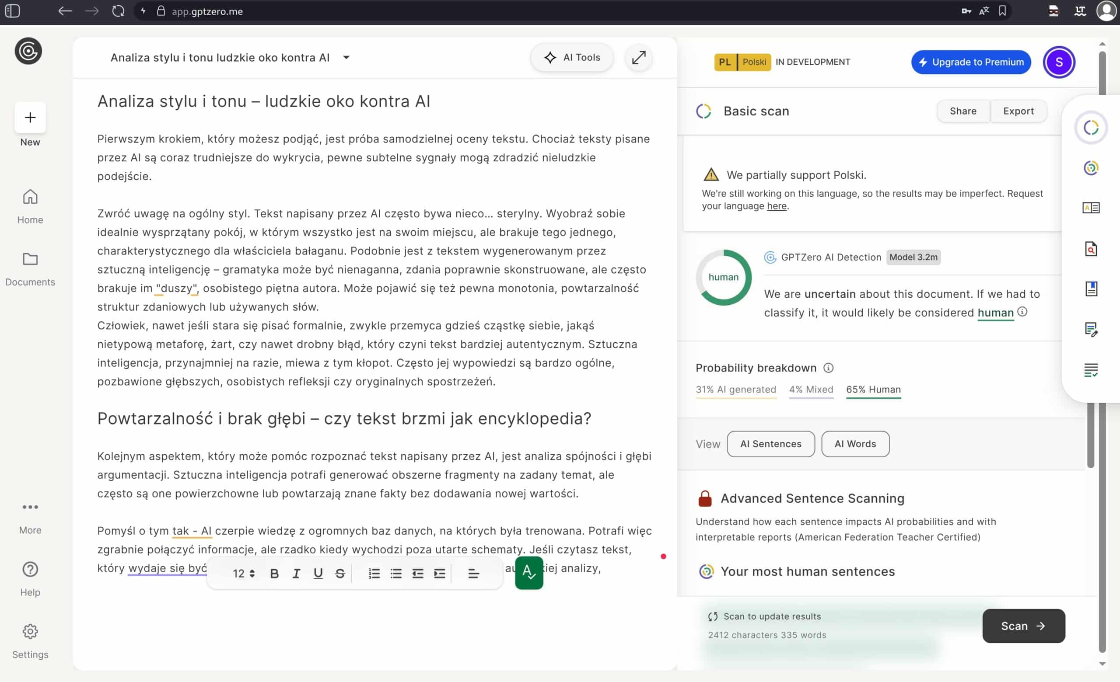Toggle AI Words view
The image size is (1120, 682).
[855, 444]
